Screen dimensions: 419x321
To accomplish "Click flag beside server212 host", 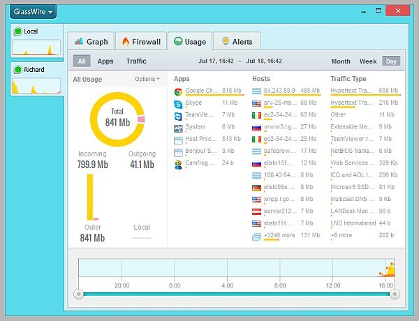I will pyautogui.click(x=256, y=211).
